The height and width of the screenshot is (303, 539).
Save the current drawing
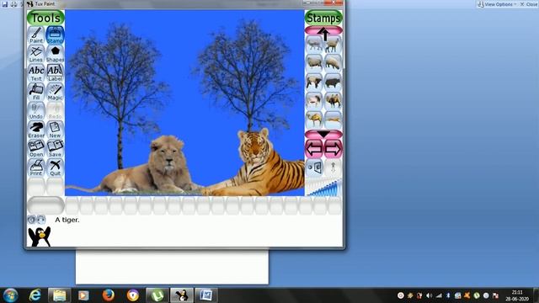[55, 148]
